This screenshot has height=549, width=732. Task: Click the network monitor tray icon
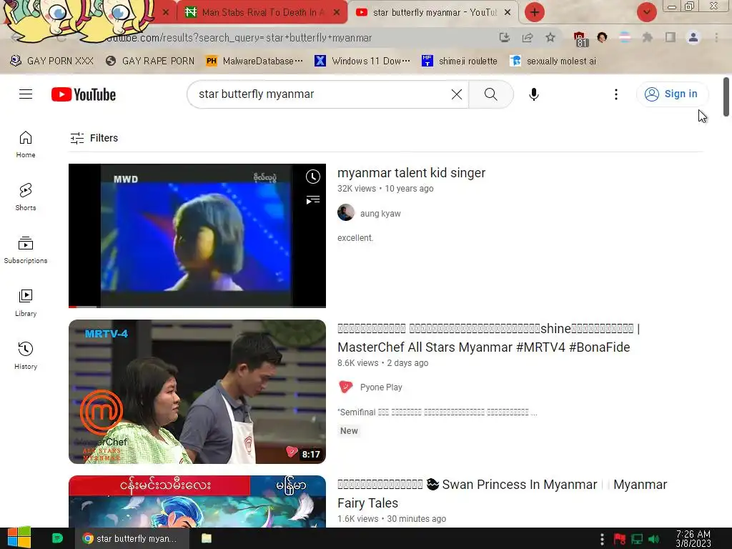(637, 539)
